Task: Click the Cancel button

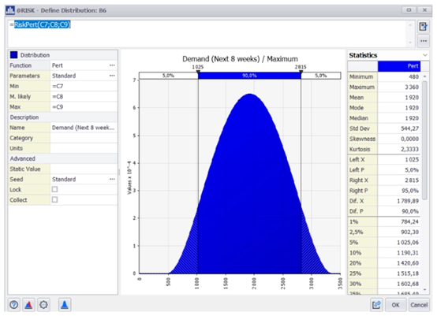Action: click(x=419, y=305)
